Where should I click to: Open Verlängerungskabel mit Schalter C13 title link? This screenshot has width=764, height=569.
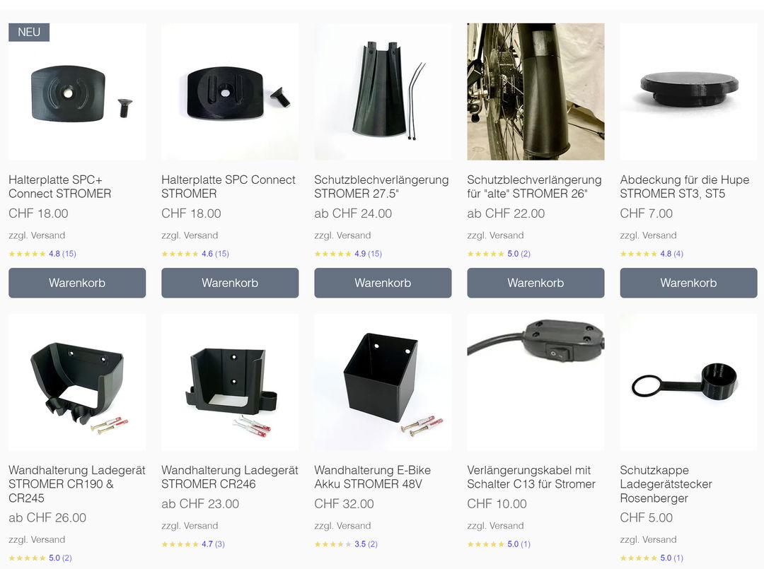531,477
